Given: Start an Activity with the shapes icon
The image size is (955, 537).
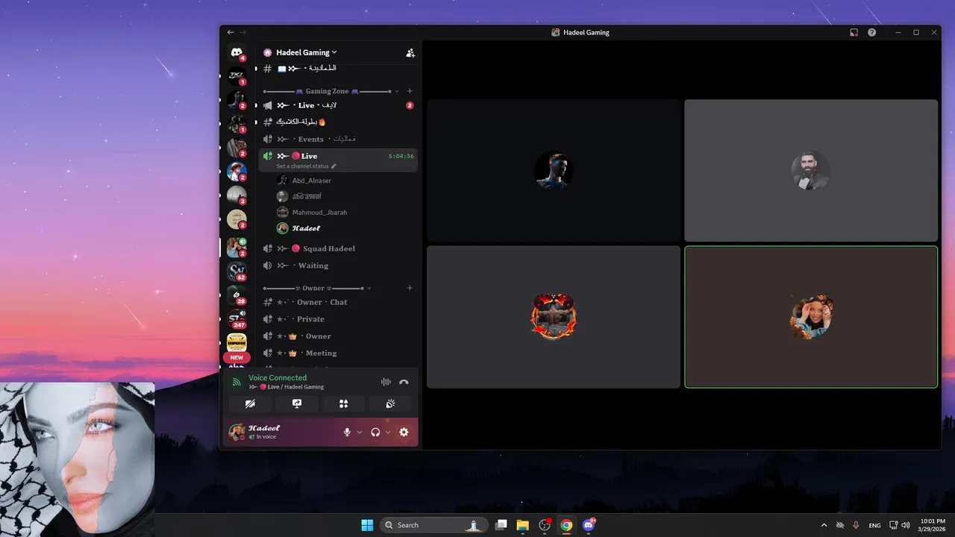Looking at the screenshot, I should (344, 403).
